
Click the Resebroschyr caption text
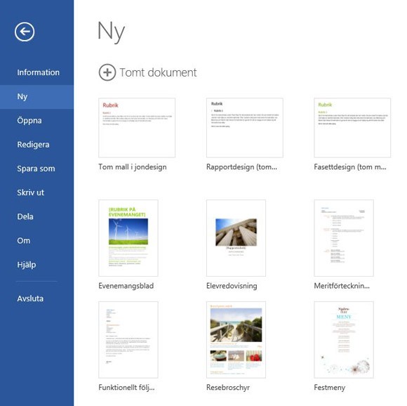228,387
